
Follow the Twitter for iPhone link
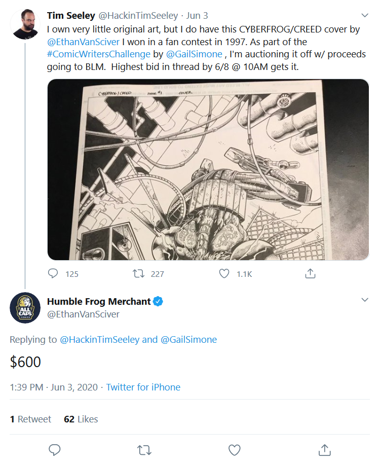(143, 387)
